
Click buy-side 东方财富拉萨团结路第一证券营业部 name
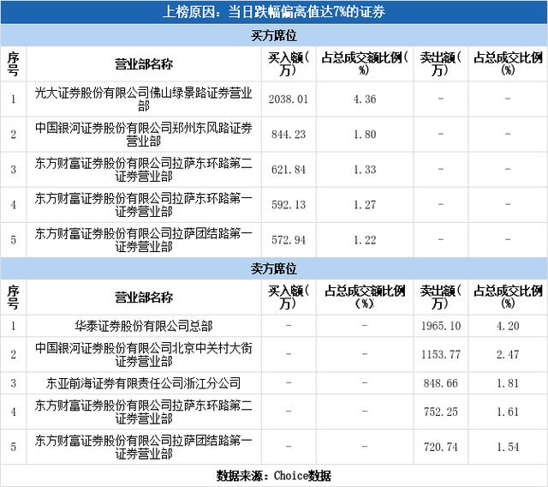pyautogui.click(x=144, y=240)
